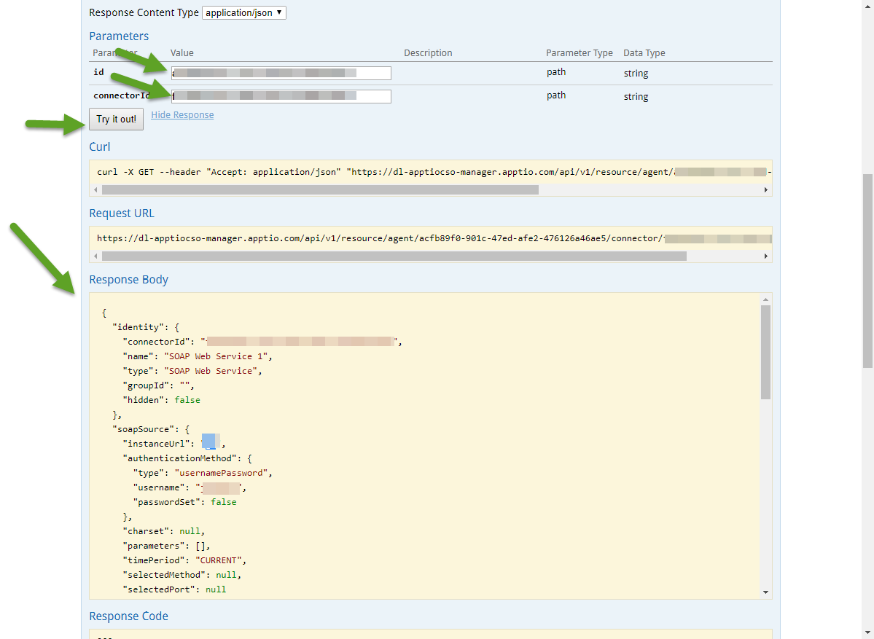Click the Response Body heading
874x639 pixels.
click(128, 280)
